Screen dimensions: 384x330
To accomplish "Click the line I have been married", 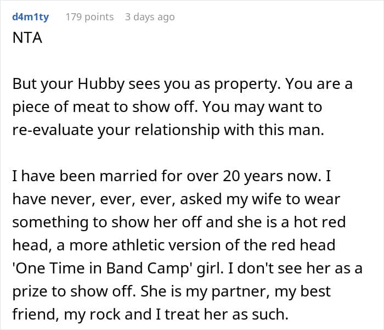I will tap(171, 176).
